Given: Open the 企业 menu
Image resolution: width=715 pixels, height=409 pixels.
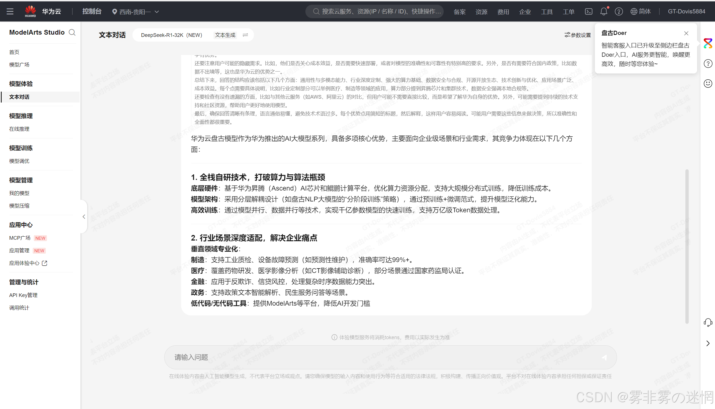Looking at the screenshot, I should point(525,12).
